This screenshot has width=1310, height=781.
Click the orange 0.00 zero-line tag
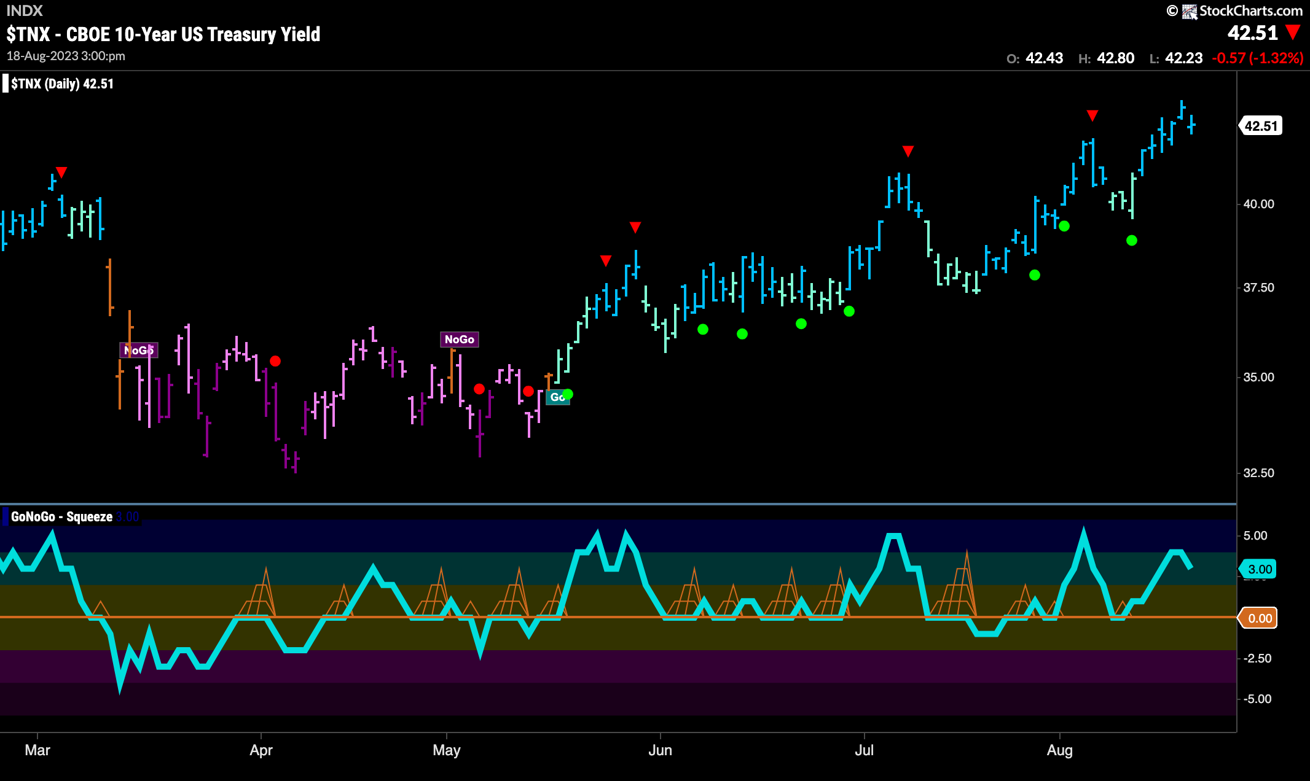tap(1258, 618)
